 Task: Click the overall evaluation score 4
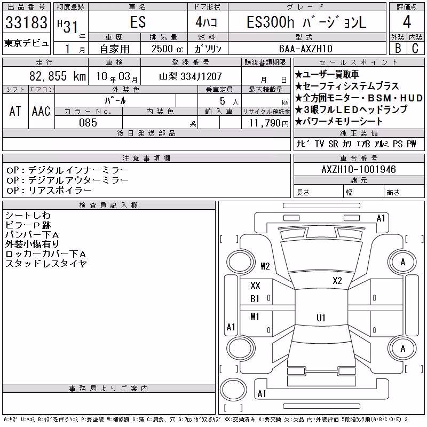point(407,22)
